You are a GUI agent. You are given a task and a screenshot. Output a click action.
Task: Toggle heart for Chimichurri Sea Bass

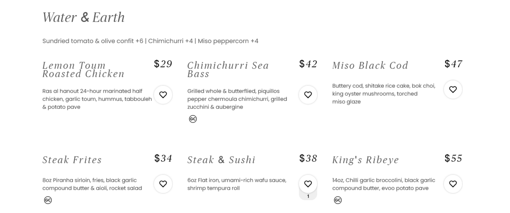[x=308, y=95]
